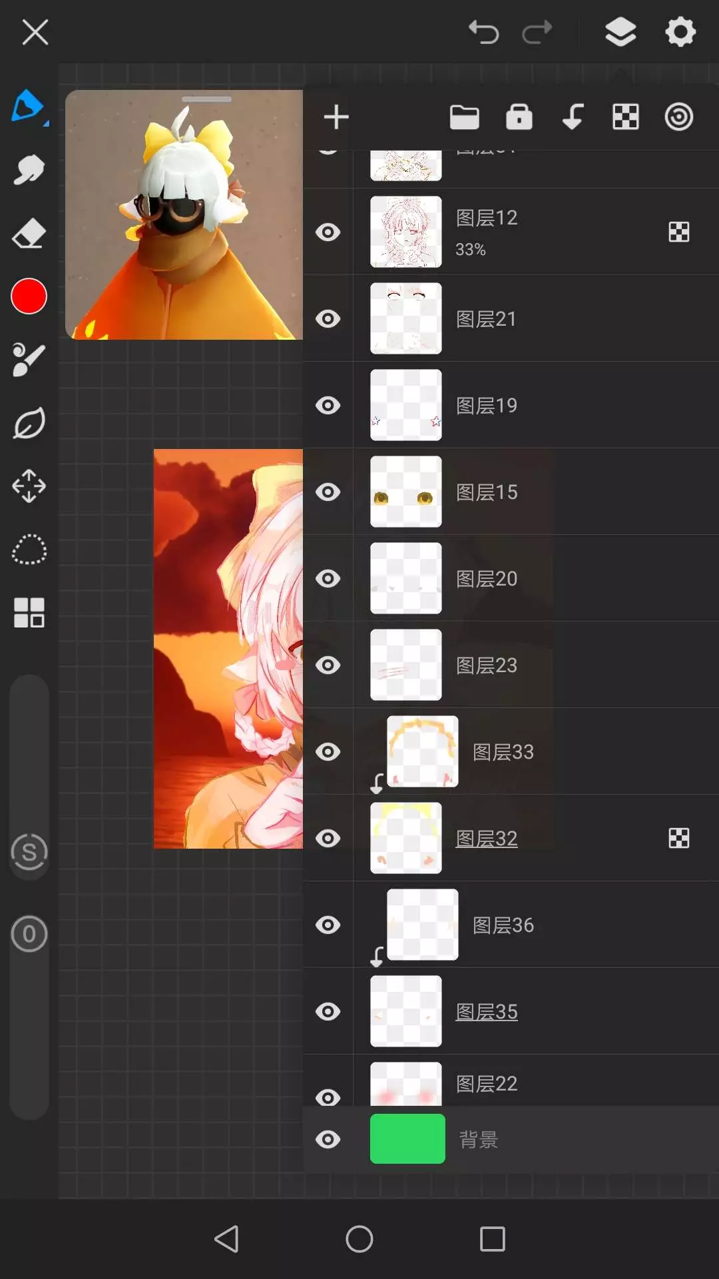
Task: Open the green 背景 color swatch
Action: [407, 1138]
